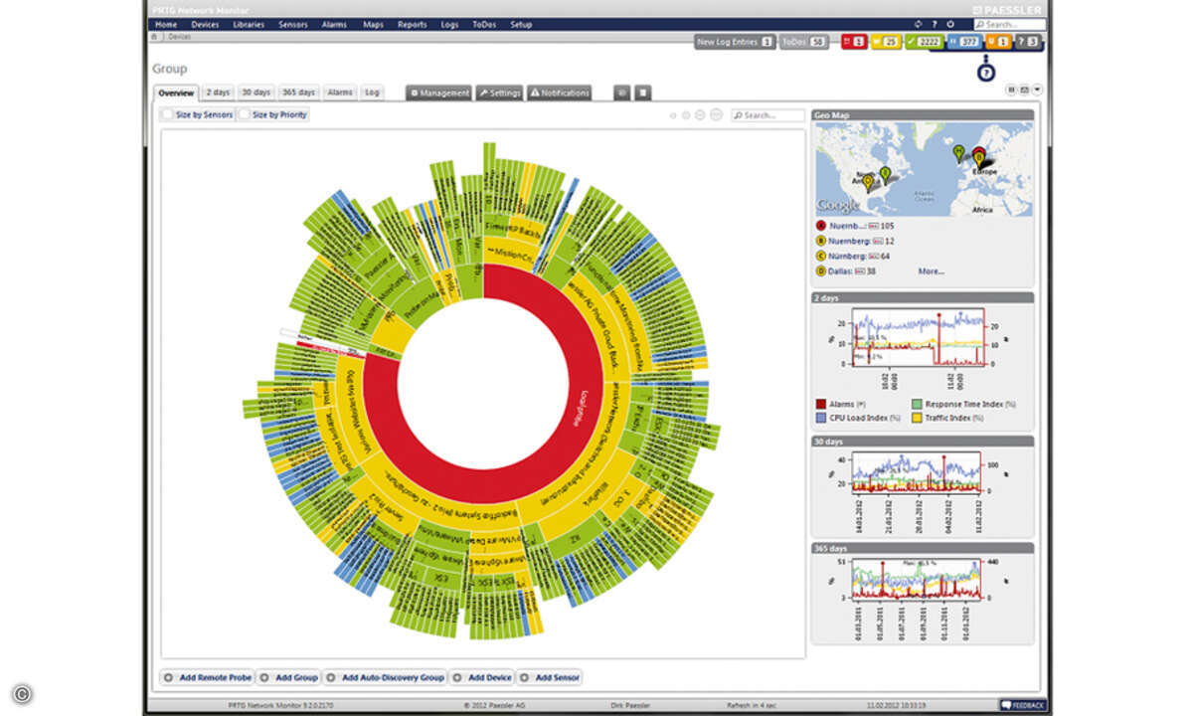The width and height of the screenshot is (1193, 716).
Task: Click Add Group
Action: 288,677
